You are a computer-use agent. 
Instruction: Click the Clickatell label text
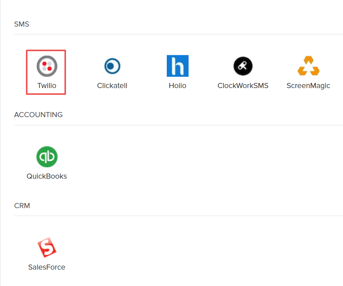(x=112, y=86)
